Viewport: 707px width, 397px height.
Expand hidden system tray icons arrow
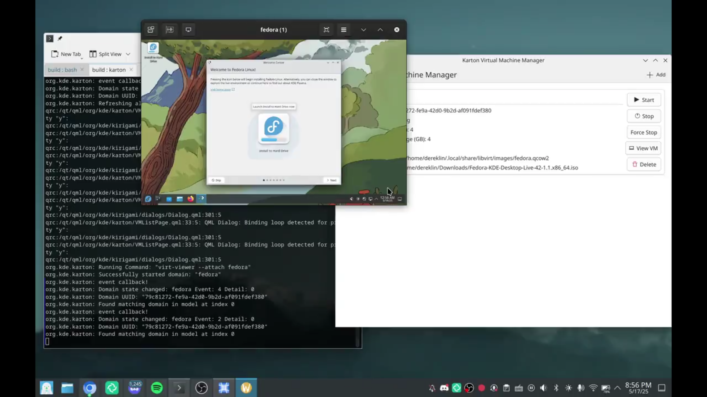coord(618,388)
